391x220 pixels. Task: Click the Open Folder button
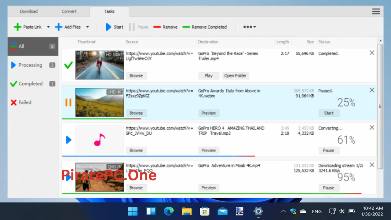coord(235,75)
